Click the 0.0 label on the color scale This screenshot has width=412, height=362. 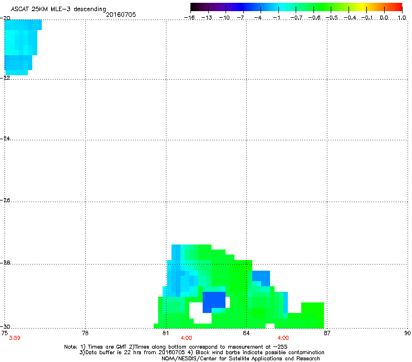(384, 18)
